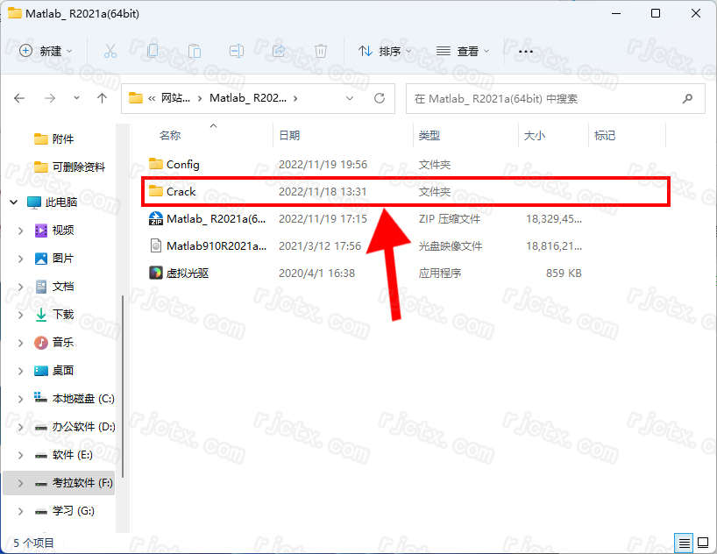Viewport: 717px width, 554px height.
Task: Collapse the 此电脑 tree node
Action: pyautogui.click(x=14, y=202)
